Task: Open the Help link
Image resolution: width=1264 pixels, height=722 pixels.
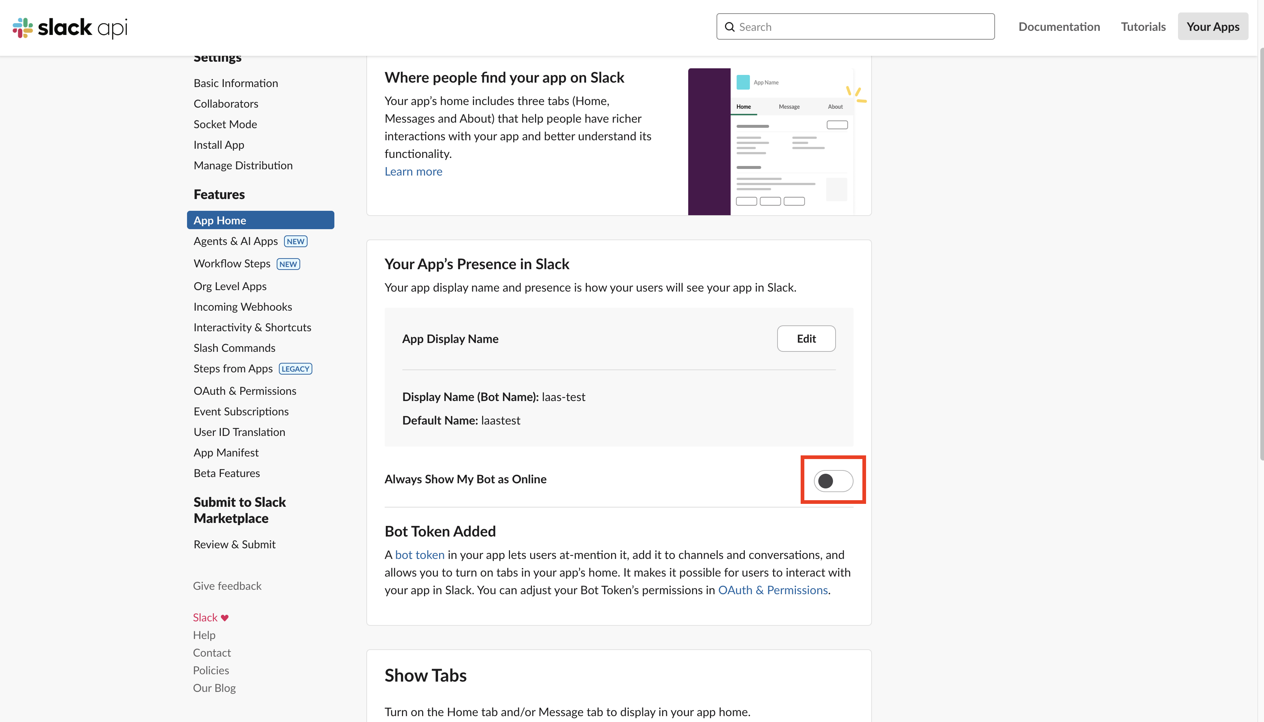Action: tap(204, 635)
